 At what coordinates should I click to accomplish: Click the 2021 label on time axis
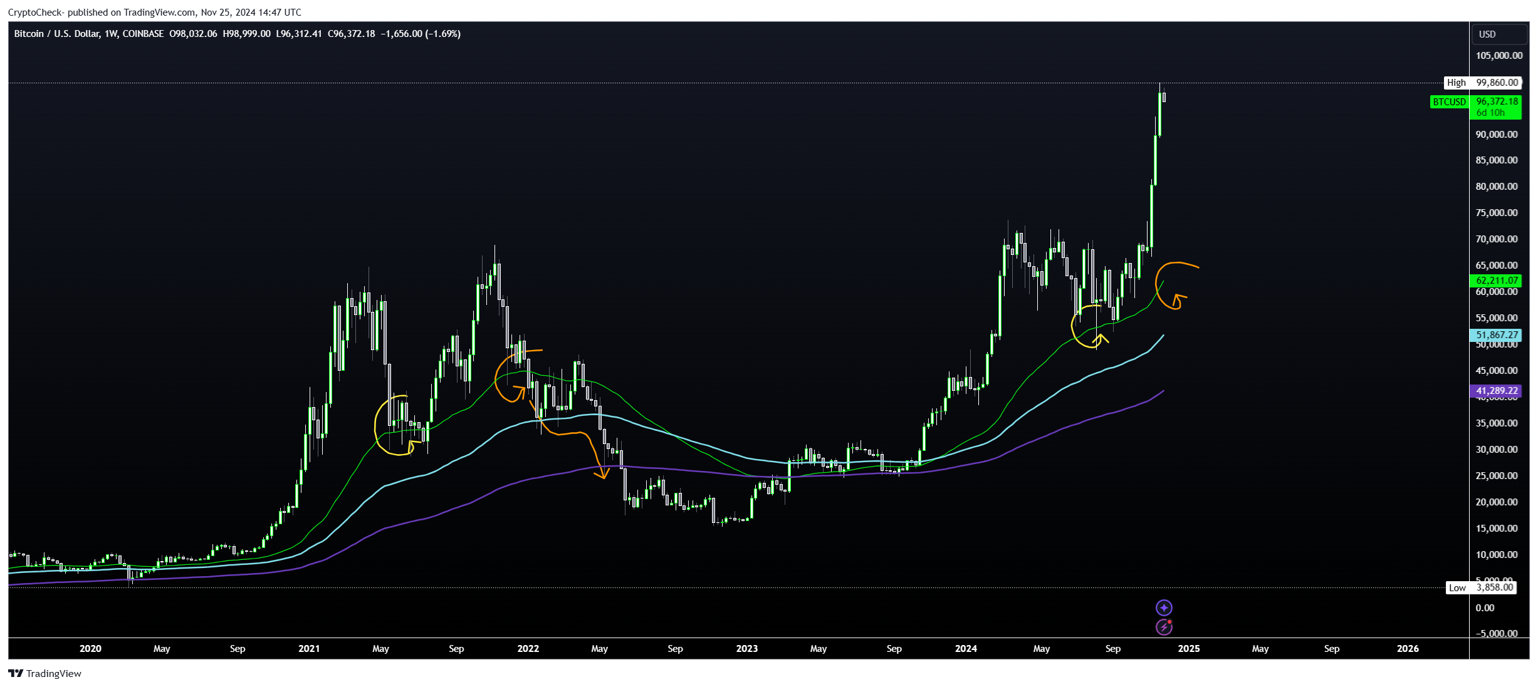point(309,649)
